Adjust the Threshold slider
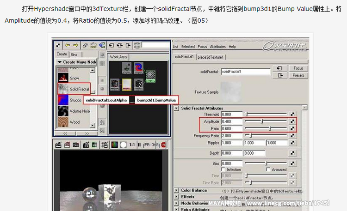This screenshot has height=211, width=347. tap(266, 114)
